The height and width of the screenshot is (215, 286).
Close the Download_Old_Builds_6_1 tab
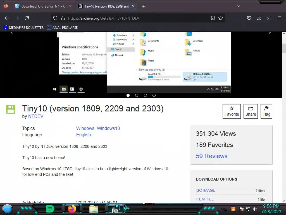70,6
